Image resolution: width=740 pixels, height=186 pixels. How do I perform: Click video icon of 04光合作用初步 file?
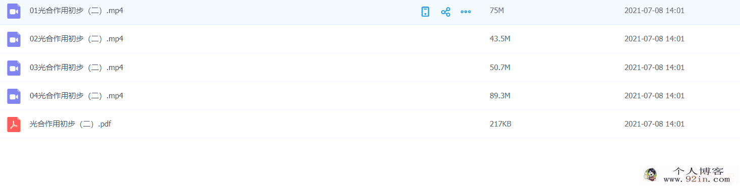click(x=14, y=96)
